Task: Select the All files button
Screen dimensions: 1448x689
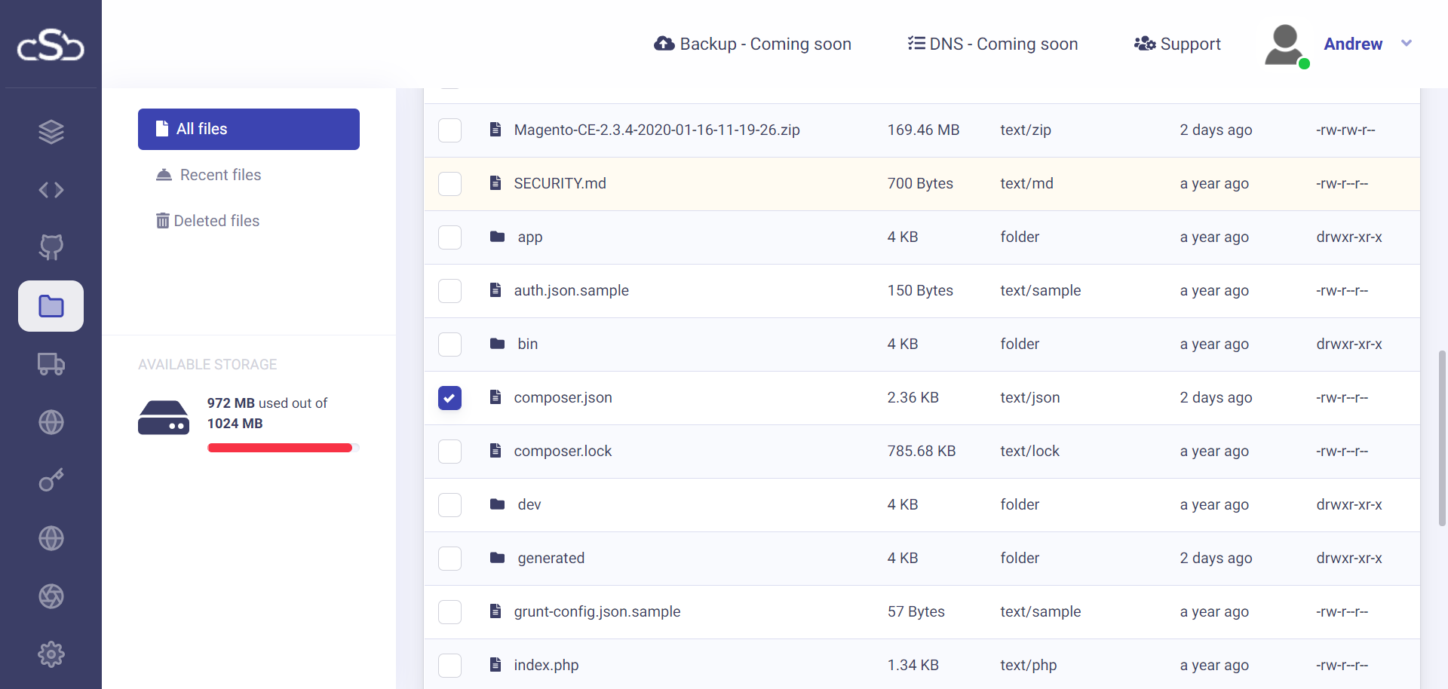Action: pyautogui.click(x=248, y=129)
